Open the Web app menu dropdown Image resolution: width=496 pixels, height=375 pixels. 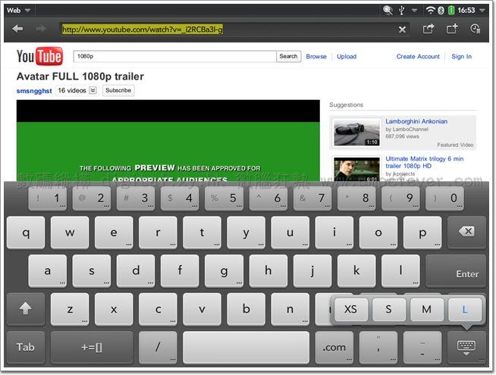coord(18,10)
